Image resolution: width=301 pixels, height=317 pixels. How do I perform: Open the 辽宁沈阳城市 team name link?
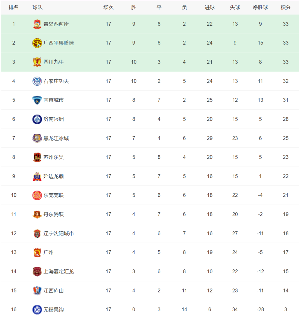tap(59, 233)
